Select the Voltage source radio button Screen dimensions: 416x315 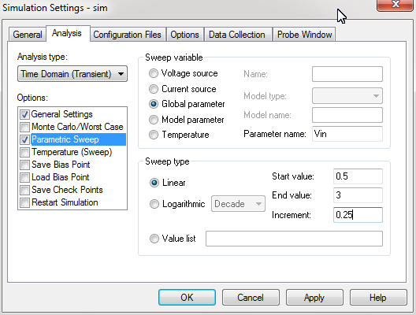coord(154,73)
